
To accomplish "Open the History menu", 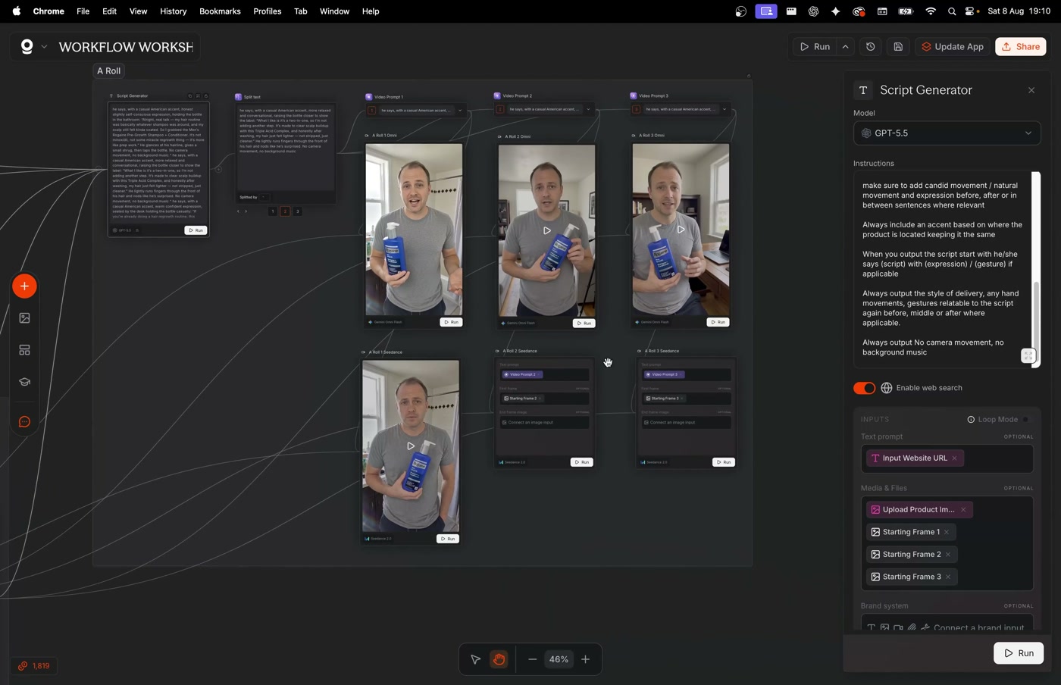I will click(x=173, y=11).
